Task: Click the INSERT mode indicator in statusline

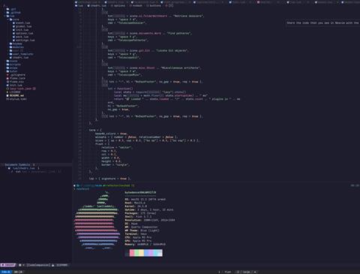Action: coord(8,265)
